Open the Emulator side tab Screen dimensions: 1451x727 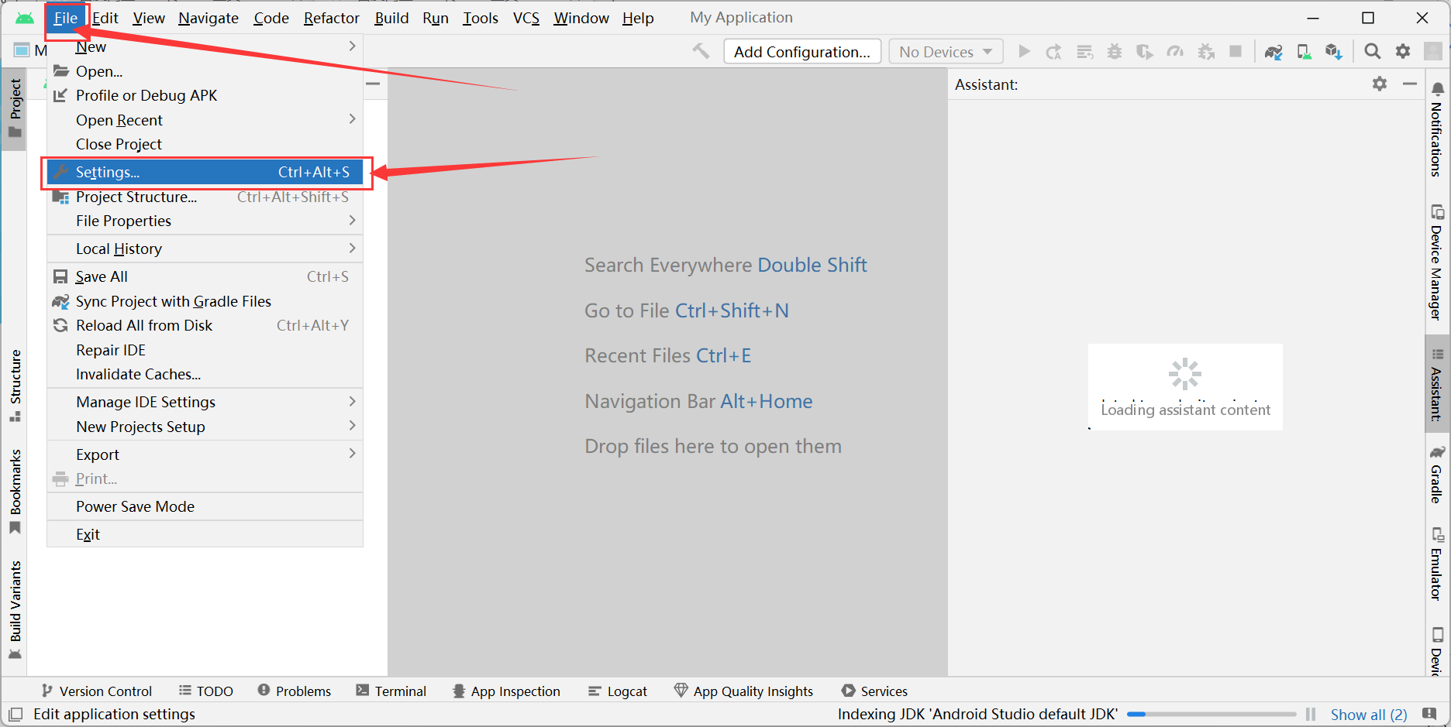(1437, 564)
